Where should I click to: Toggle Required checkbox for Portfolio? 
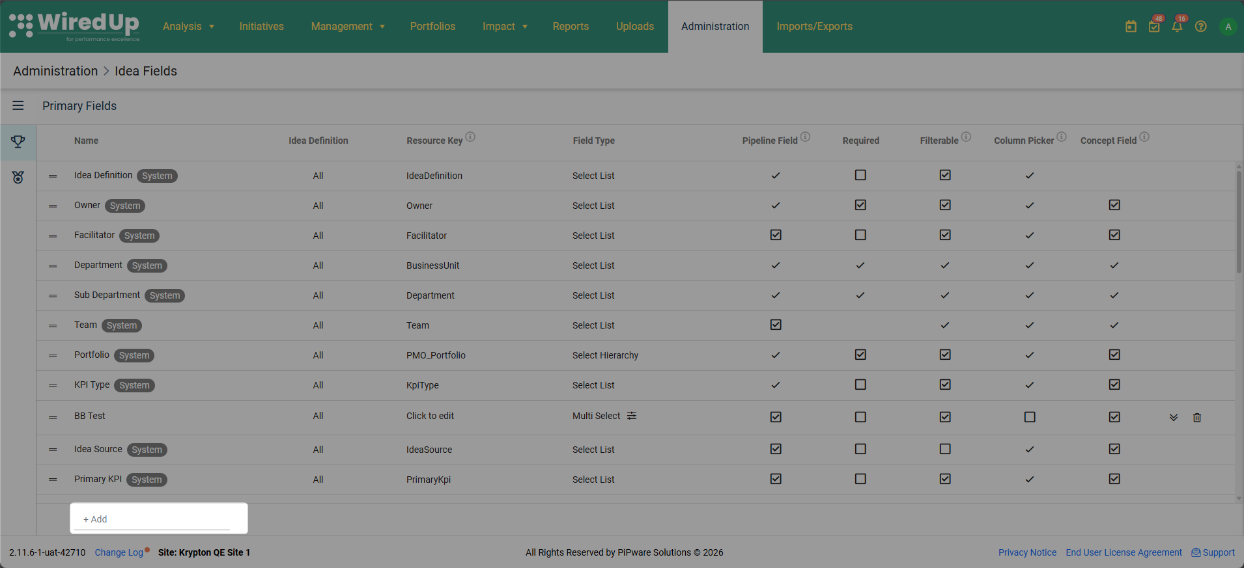click(860, 355)
